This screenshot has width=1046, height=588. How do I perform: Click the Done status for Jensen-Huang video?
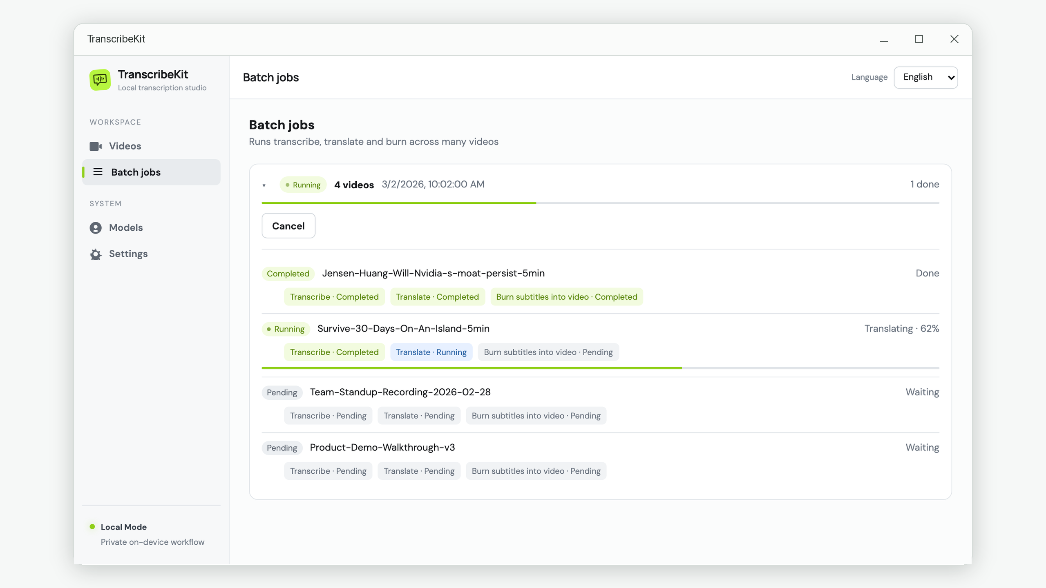(x=927, y=273)
